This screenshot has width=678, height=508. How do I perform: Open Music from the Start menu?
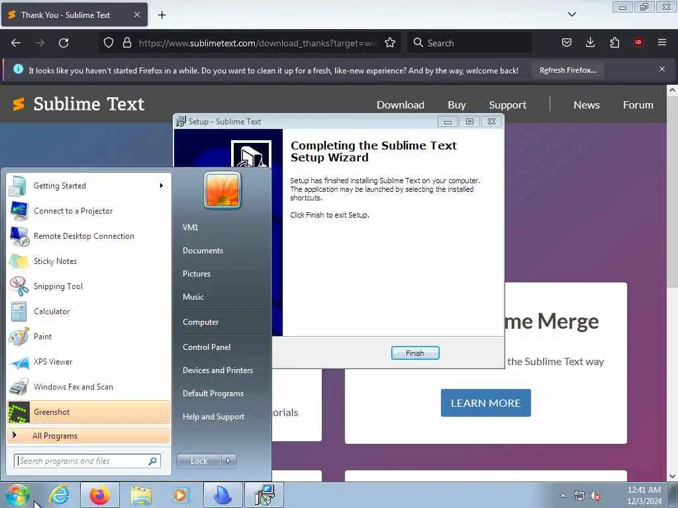pos(193,297)
